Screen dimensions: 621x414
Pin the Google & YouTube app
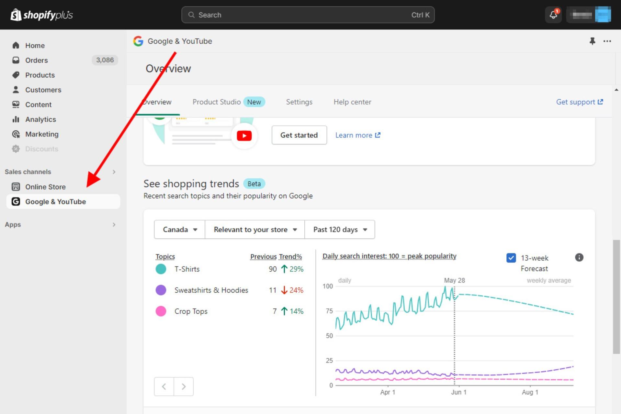click(x=592, y=41)
